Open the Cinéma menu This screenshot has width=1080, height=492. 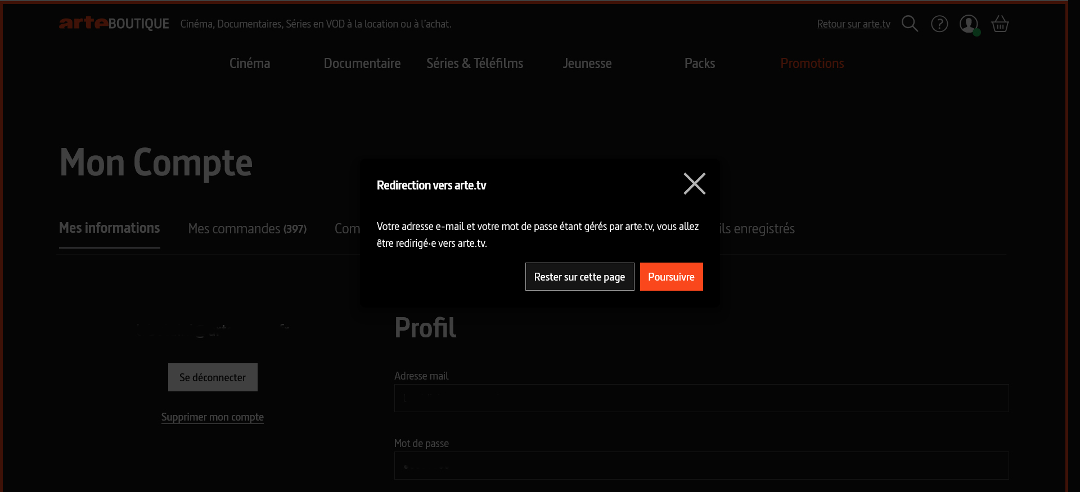click(250, 64)
